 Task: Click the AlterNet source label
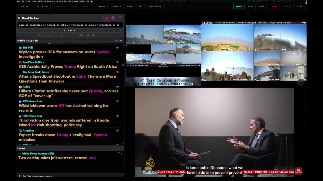tap(28, 131)
